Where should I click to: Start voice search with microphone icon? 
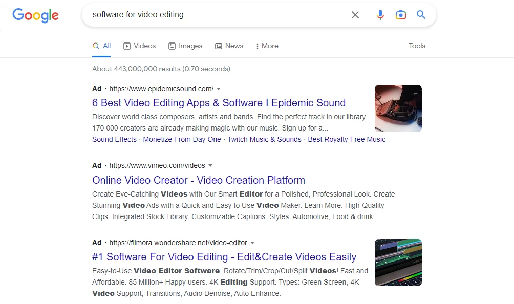tap(380, 15)
